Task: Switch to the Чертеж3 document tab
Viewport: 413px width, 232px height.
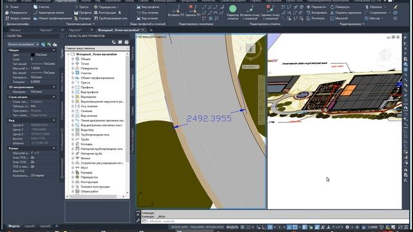Action: (75, 30)
